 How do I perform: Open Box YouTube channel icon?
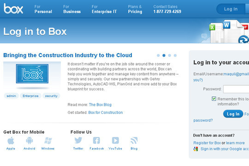click(115, 141)
